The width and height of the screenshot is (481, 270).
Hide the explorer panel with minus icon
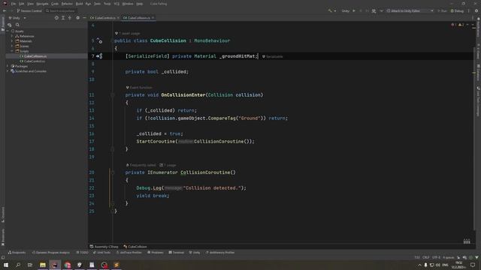[x=84, y=18]
